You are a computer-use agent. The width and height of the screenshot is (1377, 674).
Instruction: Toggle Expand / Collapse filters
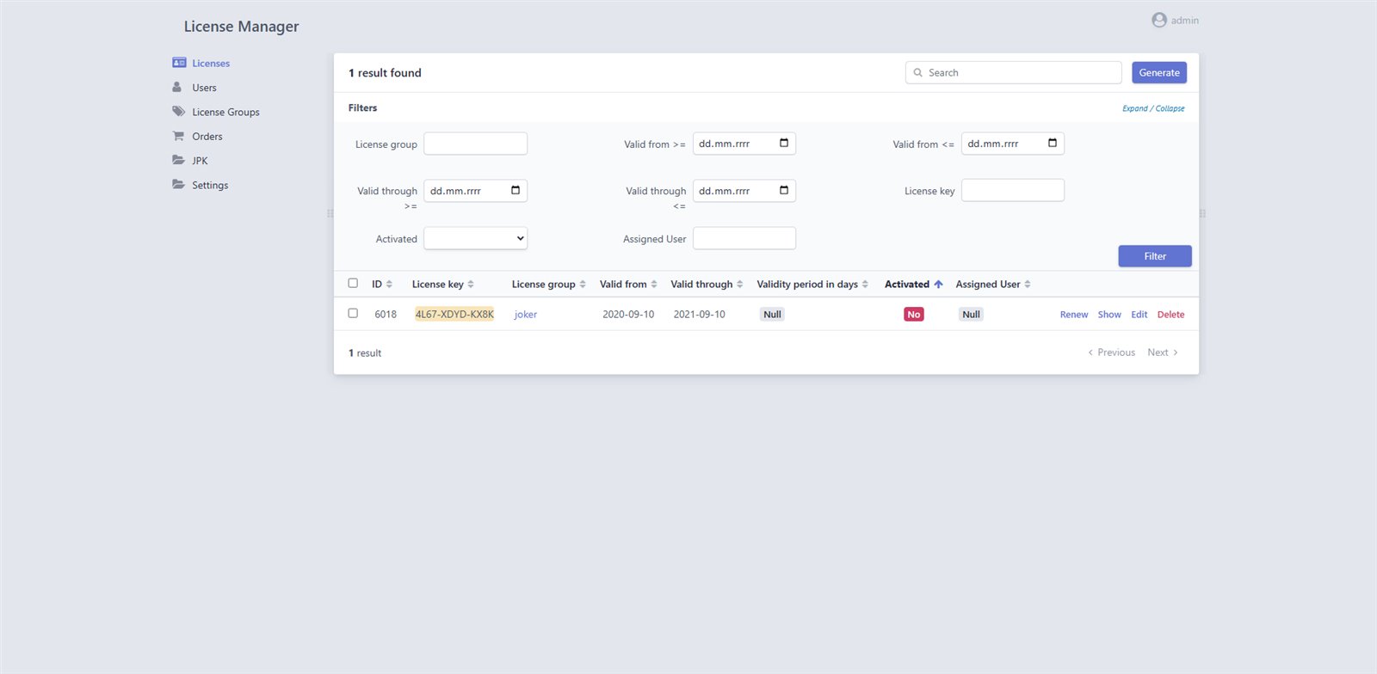[1153, 108]
